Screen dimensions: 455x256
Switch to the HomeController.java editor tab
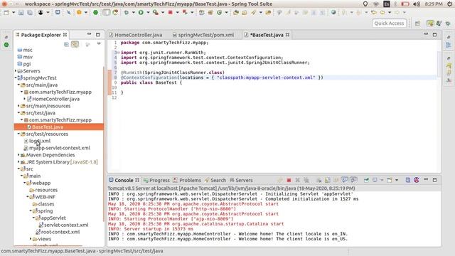(135, 35)
